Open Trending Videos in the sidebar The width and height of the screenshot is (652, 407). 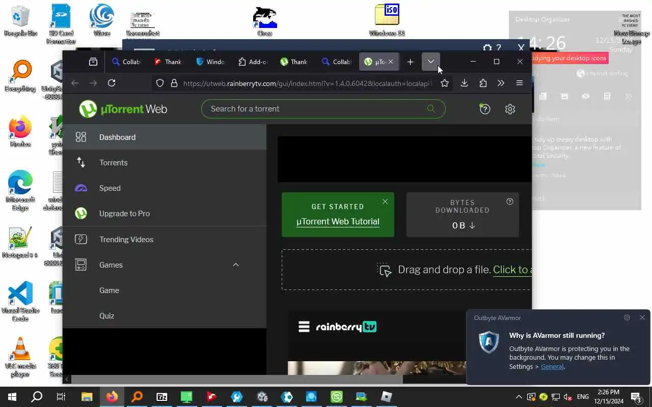pos(165,239)
